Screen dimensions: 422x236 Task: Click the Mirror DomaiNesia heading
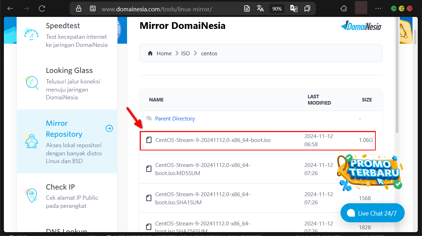point(182,26)
